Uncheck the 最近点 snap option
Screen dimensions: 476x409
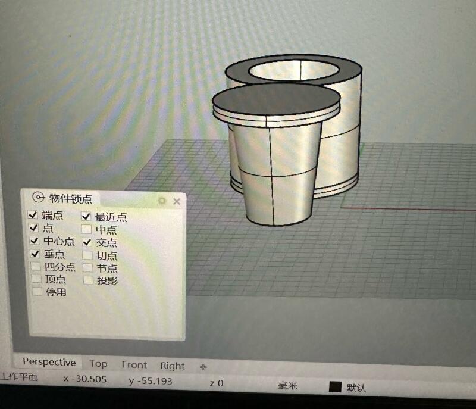86,216
